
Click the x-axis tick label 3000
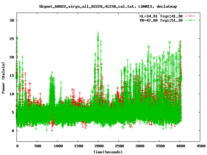pyautogui.click(x=140, y=146)
